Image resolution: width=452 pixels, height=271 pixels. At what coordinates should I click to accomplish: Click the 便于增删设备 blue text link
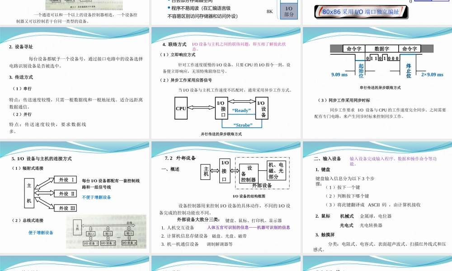coord(41,233)
